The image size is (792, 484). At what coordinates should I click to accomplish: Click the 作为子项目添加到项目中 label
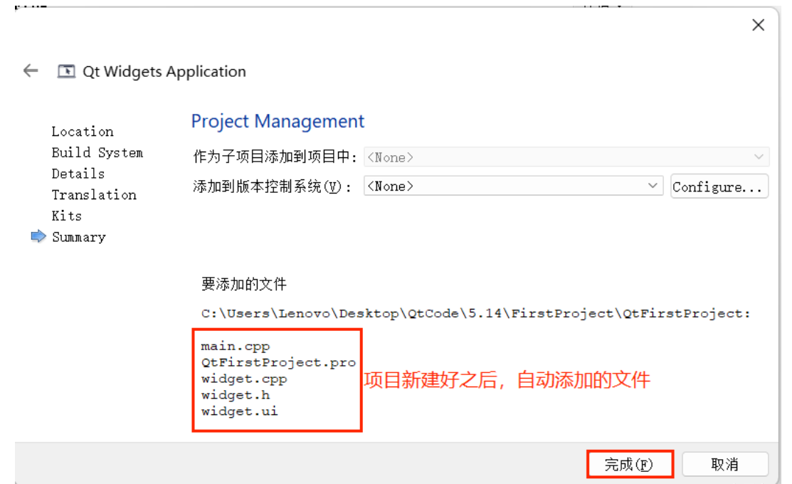(x=275, y=157)
